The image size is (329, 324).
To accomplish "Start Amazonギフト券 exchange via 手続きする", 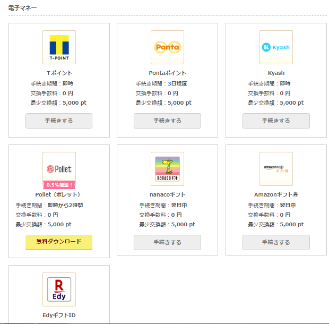I will 276,242.
